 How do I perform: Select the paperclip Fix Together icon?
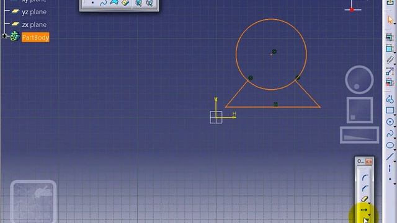pyautogui.click(x=390, y=60)
